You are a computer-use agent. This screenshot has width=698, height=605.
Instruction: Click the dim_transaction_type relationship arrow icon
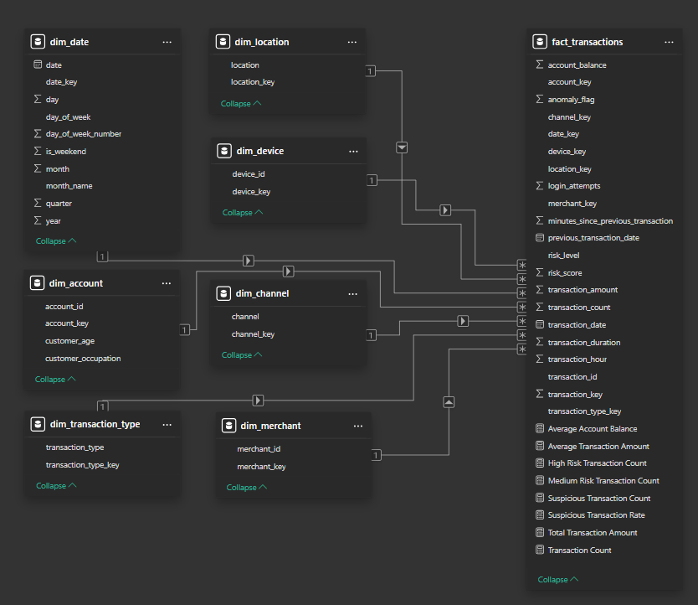pyautogui.click(x=258, y=400)
